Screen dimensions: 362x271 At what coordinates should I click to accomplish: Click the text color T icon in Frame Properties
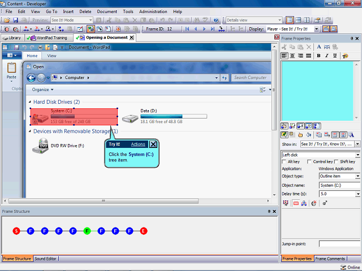click(345, 56)
